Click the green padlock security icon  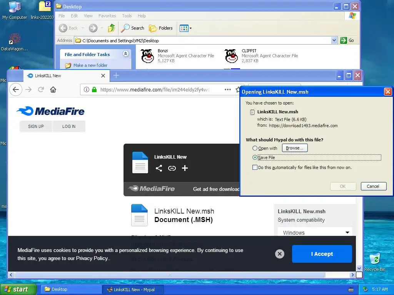click(94, 89)
